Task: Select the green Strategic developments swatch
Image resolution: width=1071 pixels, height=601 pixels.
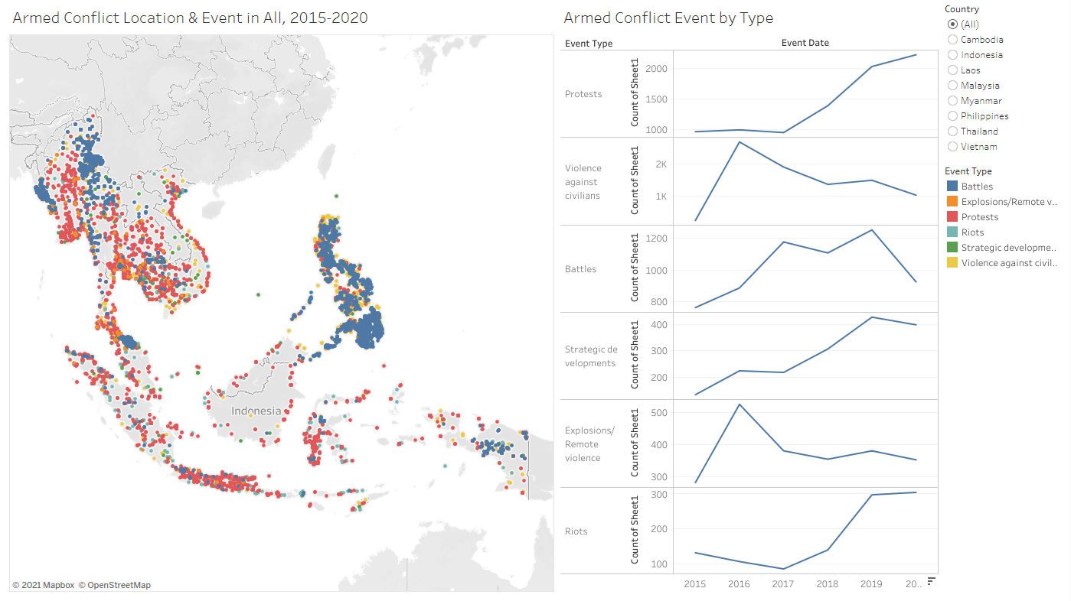Action: coord(952,248)
